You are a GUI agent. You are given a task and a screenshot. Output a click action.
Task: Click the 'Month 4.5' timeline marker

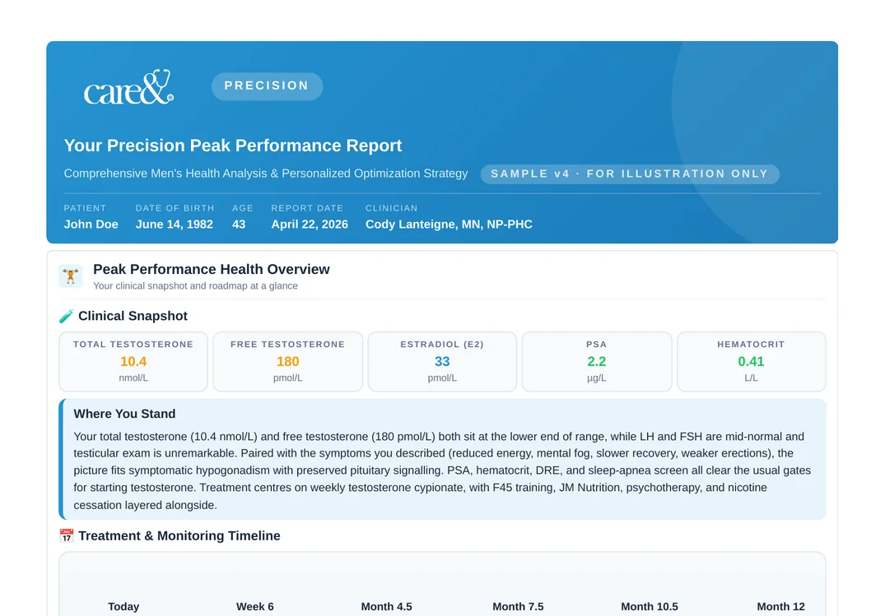coord(387,606)
